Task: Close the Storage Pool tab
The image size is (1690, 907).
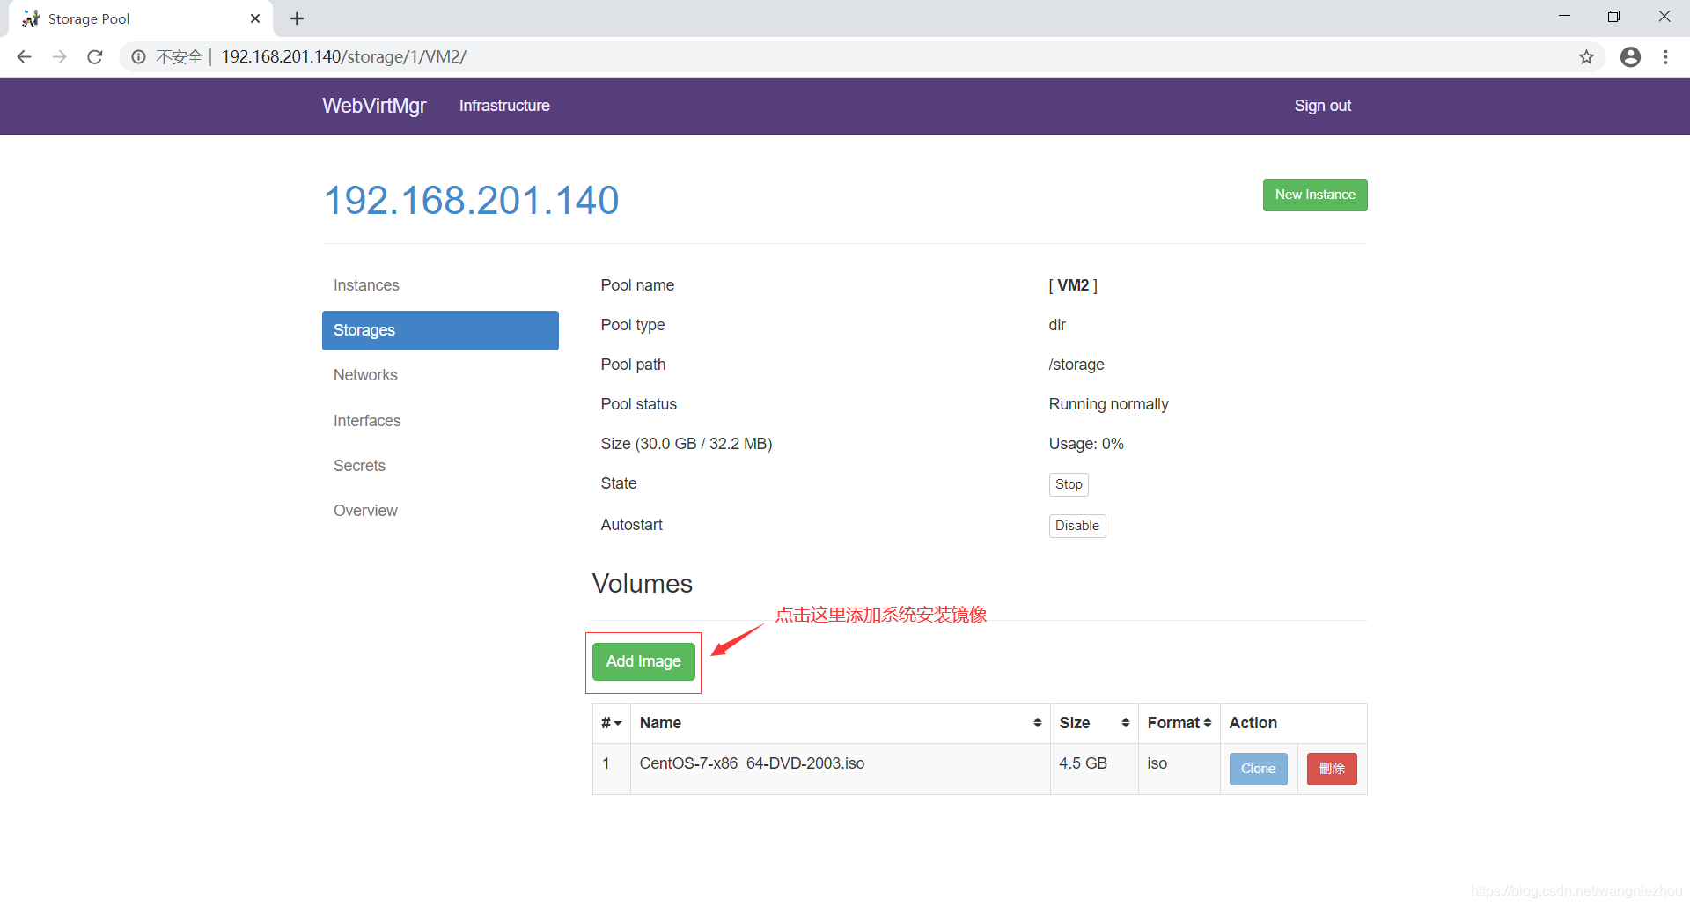Action: [x=255, y=18]
